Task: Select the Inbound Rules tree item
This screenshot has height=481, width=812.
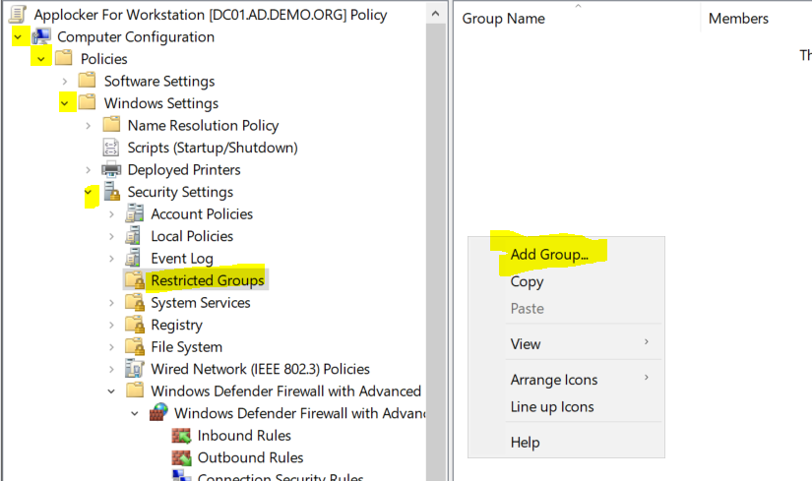Action: tap(244, 436)
